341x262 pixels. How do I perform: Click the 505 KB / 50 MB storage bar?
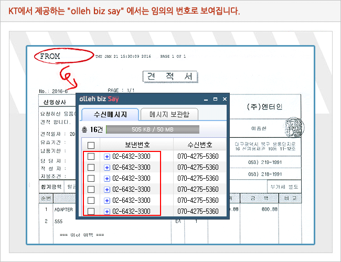[153, 129]
